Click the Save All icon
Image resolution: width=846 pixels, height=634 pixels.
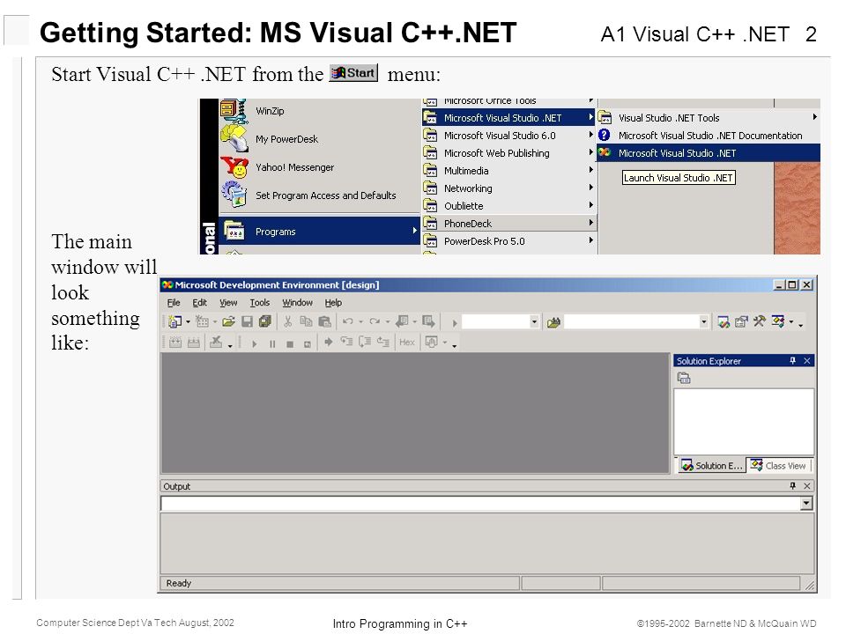[265, 322]
